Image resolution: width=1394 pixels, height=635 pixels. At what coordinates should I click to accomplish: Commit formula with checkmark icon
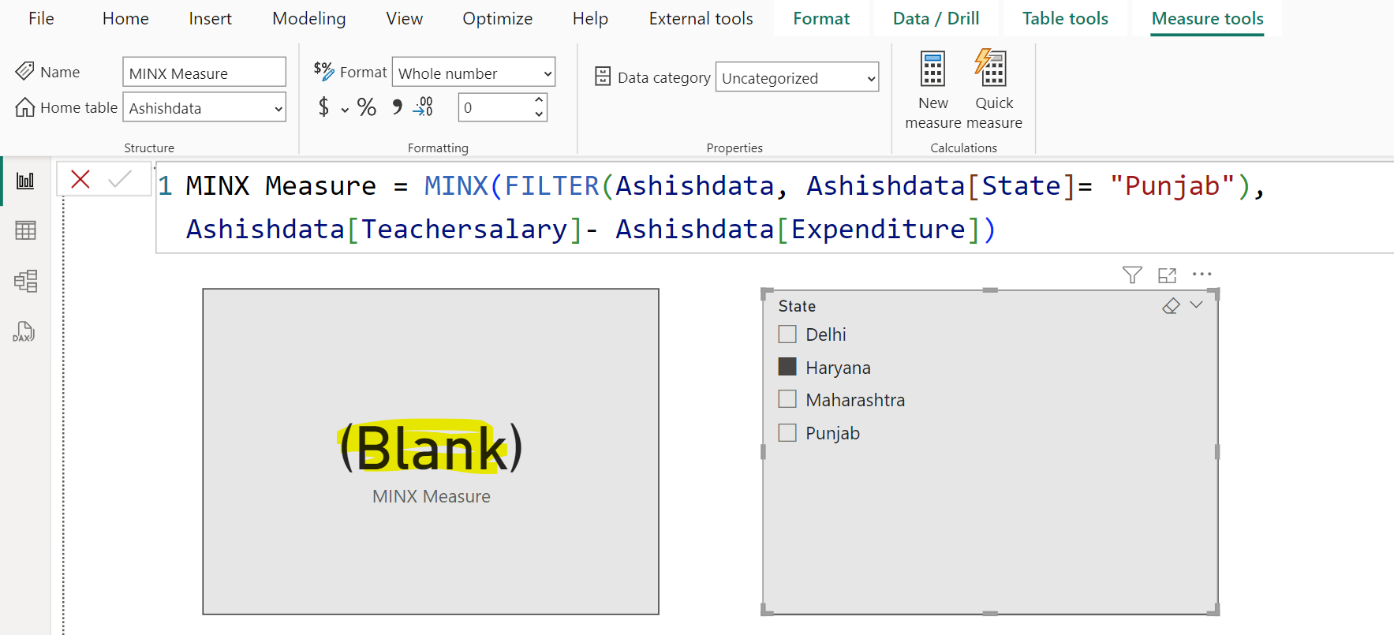click(x=120, y=180)
